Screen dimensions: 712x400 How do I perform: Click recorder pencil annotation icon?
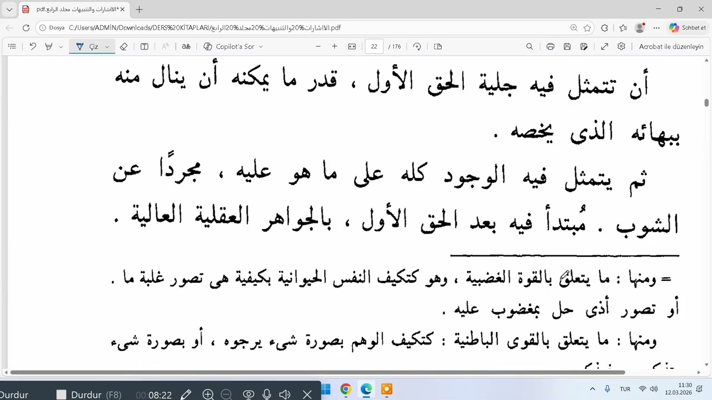[x=186, y=394]
